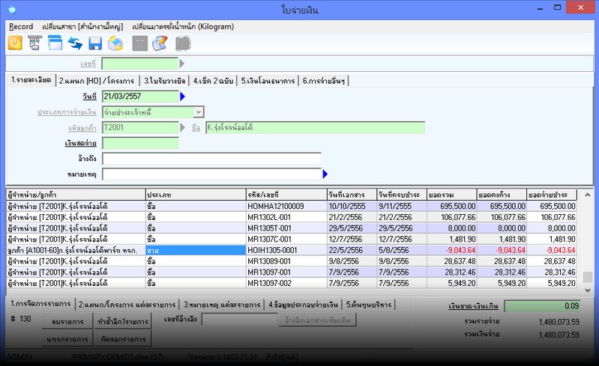Open the Record menu

pyautogui.click(x=21, y=26)
